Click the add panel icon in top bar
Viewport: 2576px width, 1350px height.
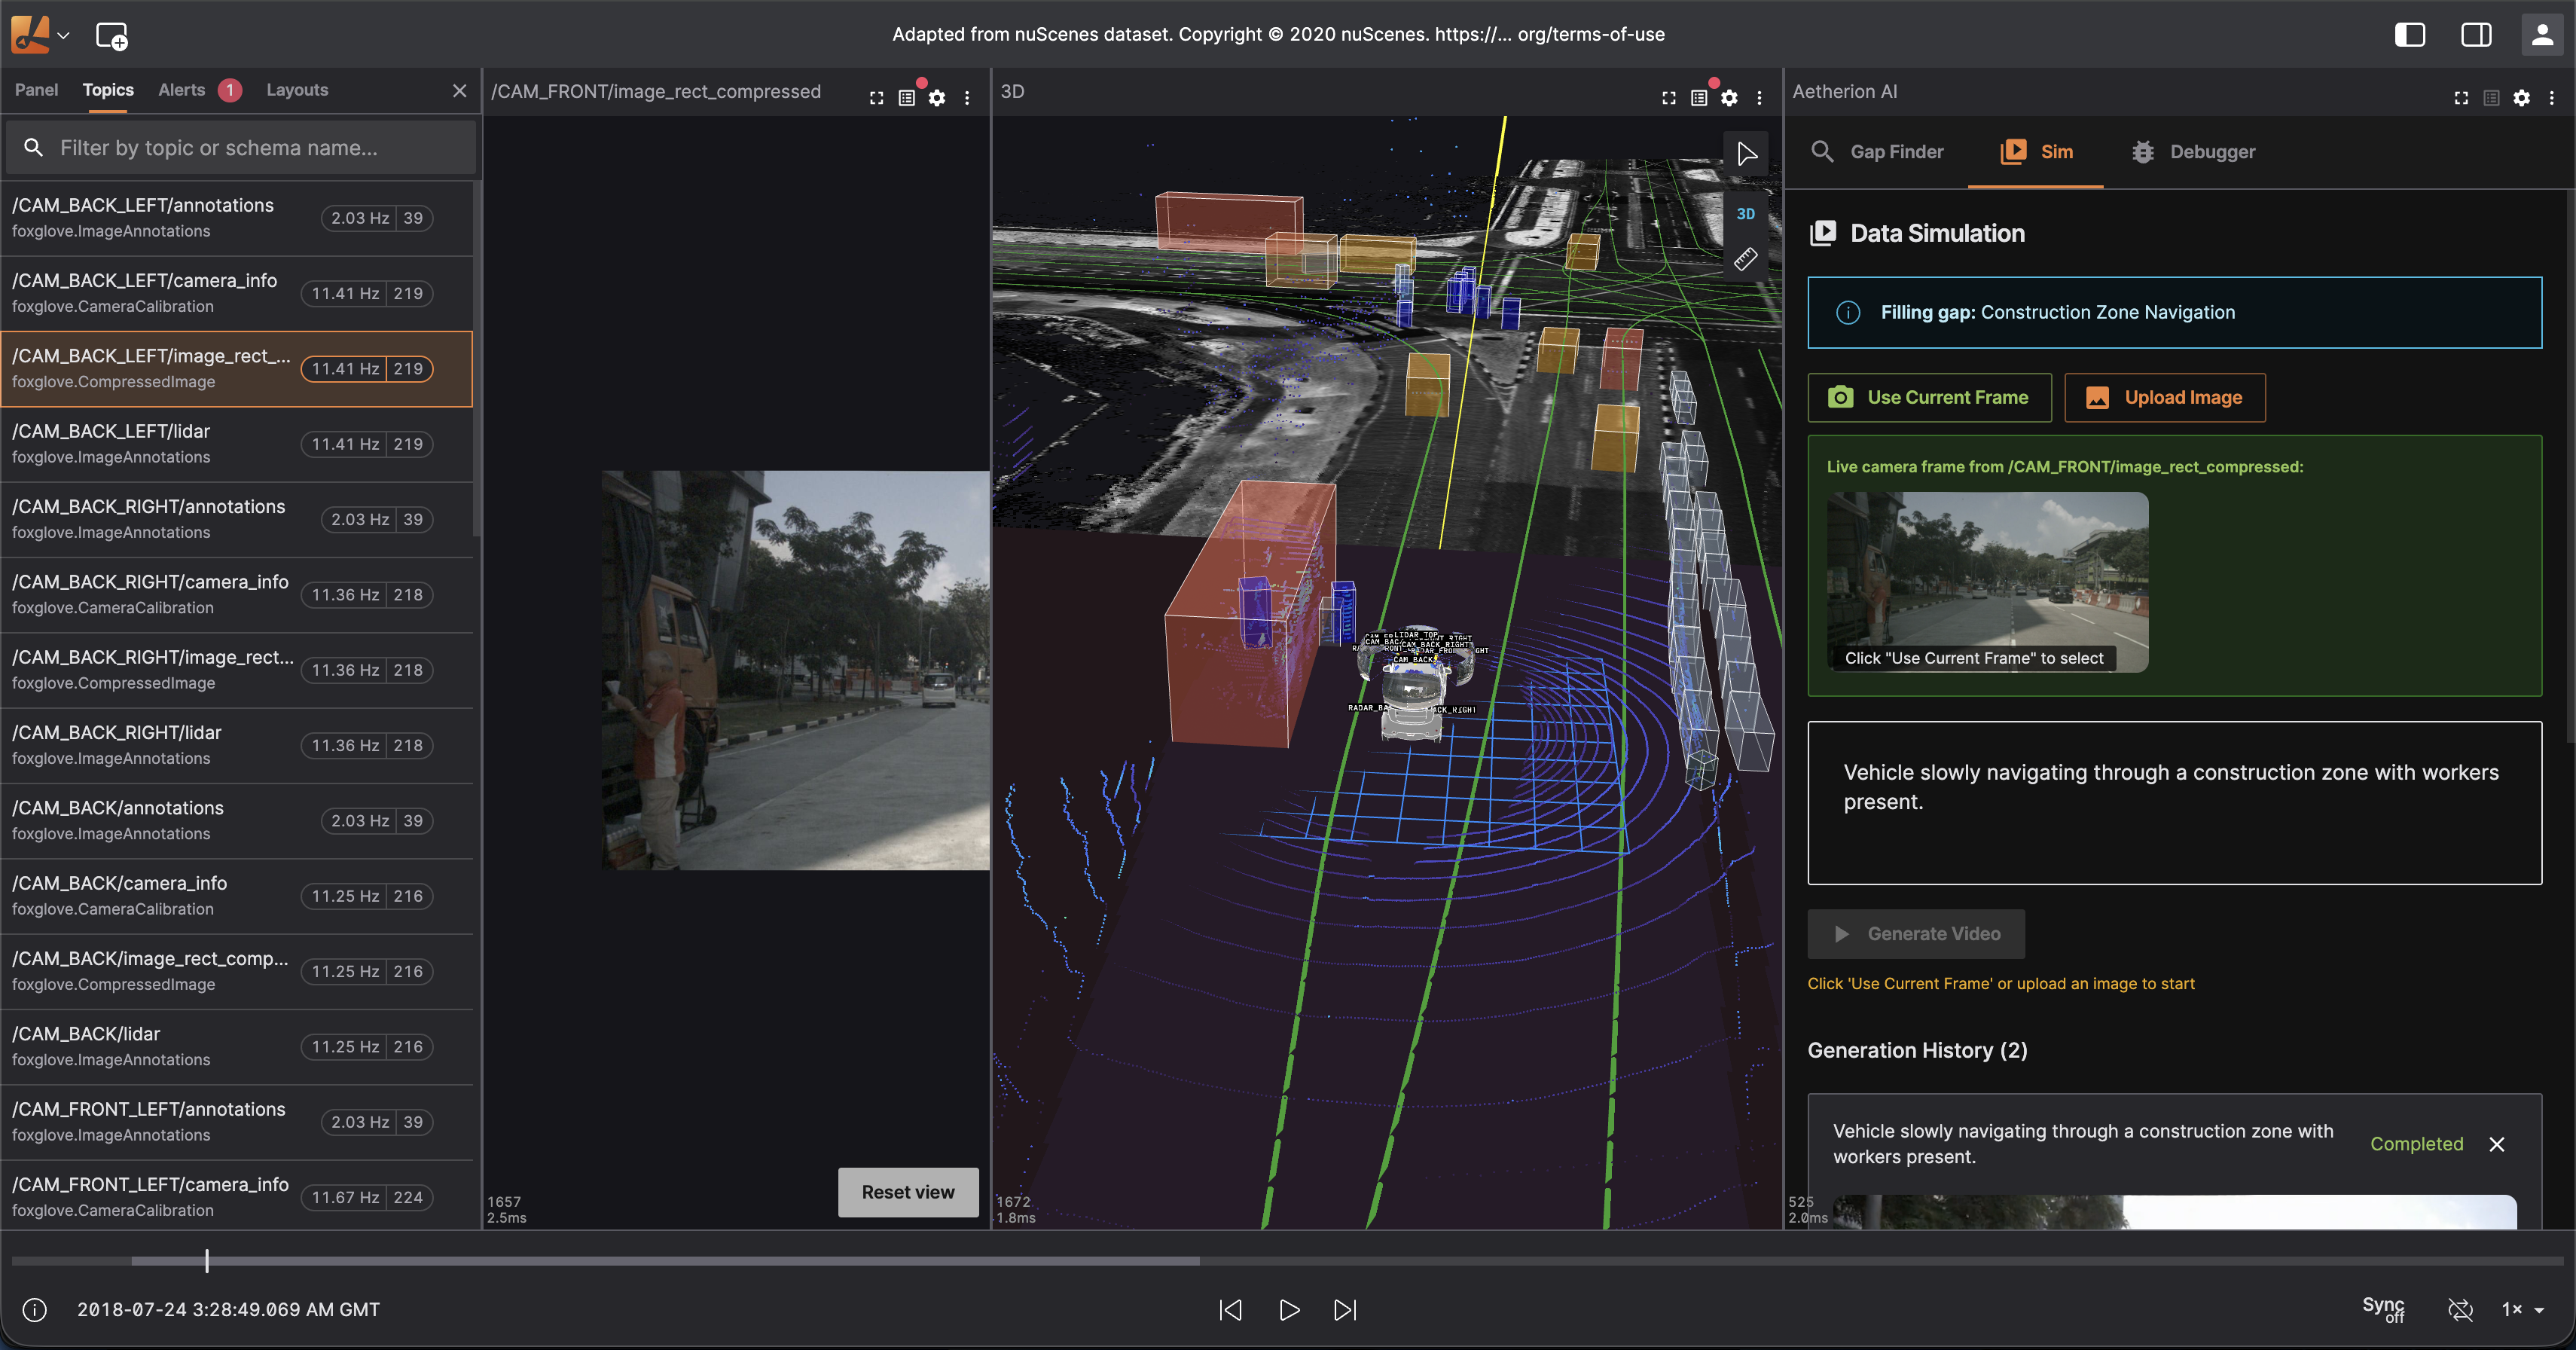point(111,36)
